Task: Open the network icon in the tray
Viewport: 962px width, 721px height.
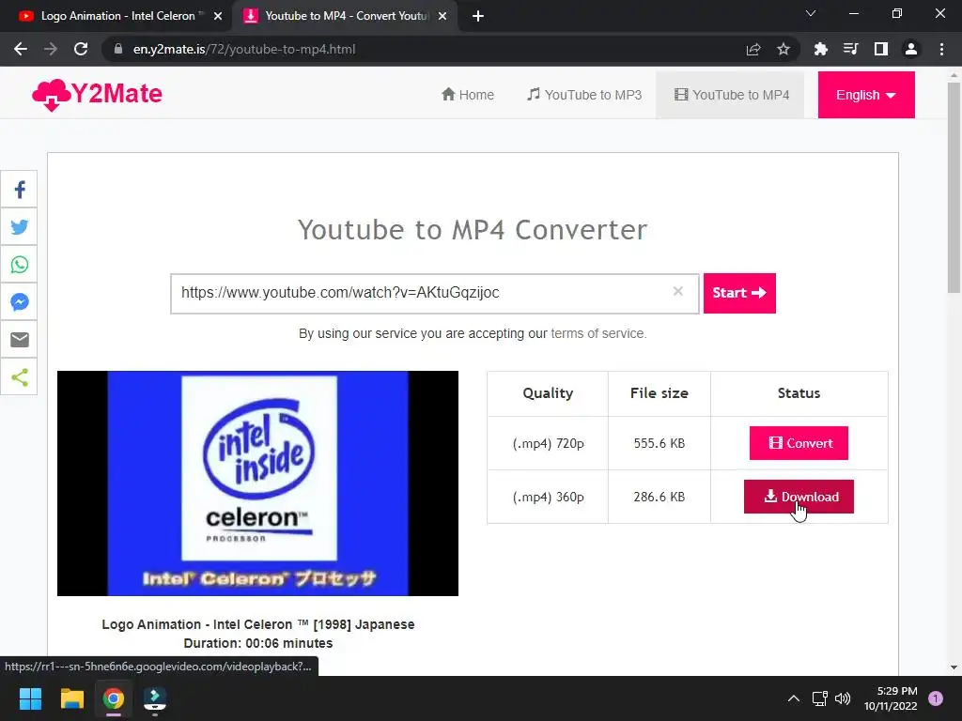Action: pos(819,698)
